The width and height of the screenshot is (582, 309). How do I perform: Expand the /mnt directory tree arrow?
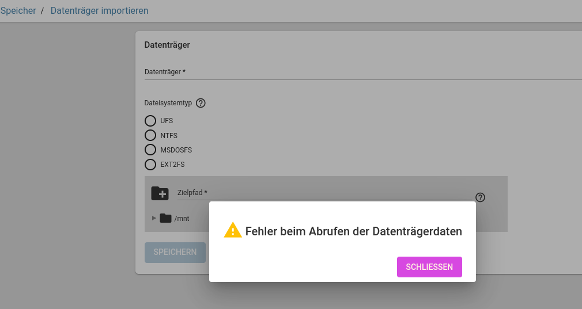(x=154, y=218)
